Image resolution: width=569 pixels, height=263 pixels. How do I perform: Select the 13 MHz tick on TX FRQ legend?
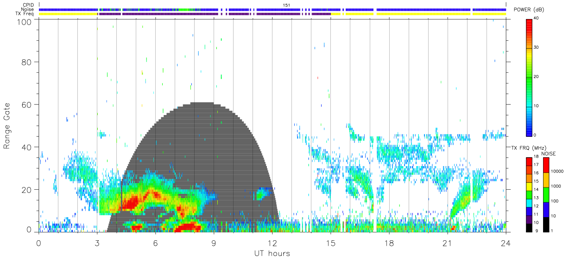coord(537,198)
